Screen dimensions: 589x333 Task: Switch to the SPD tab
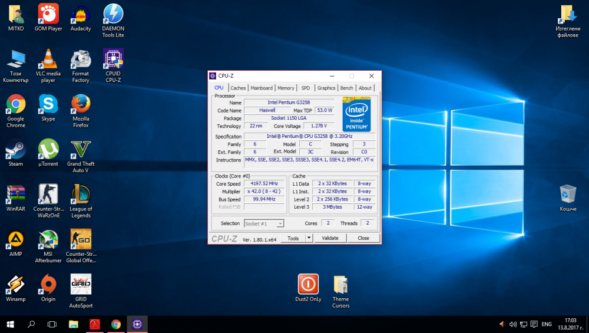tap(305, 88)
